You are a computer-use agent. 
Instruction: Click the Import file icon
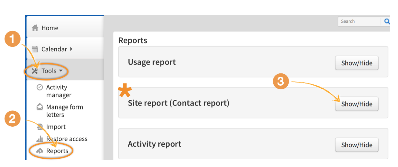click(x=40, y=127)
